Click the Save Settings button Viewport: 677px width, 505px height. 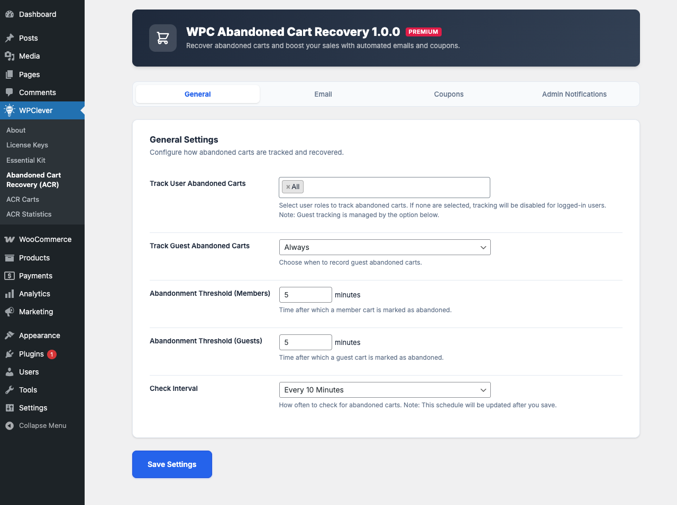172,464
